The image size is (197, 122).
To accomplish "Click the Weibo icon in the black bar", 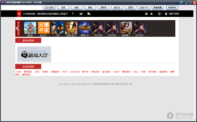I will click(x=81, y=14).
